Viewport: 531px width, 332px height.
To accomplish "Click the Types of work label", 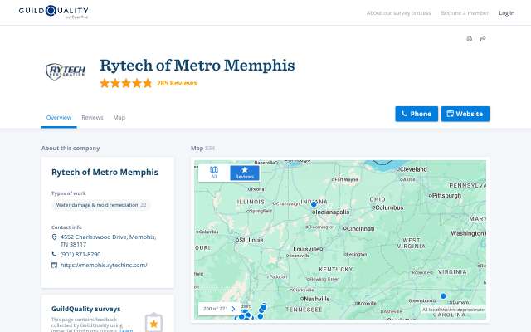I will 68,193.
